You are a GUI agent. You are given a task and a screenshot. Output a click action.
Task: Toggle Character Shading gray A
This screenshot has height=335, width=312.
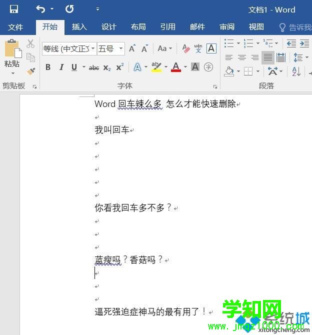click(x=195, y=67)
